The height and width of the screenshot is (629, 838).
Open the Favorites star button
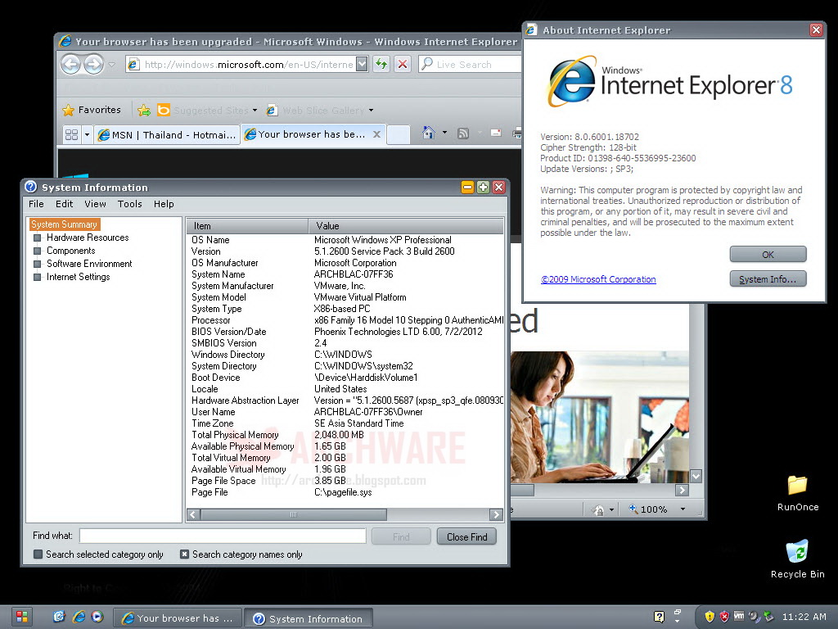click(92, 110)
